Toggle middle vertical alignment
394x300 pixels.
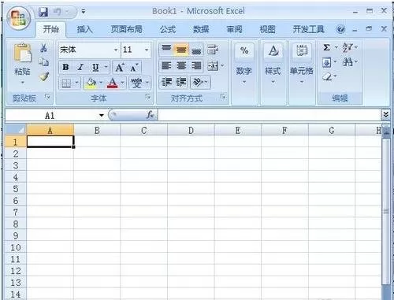[x=181, y=50]
